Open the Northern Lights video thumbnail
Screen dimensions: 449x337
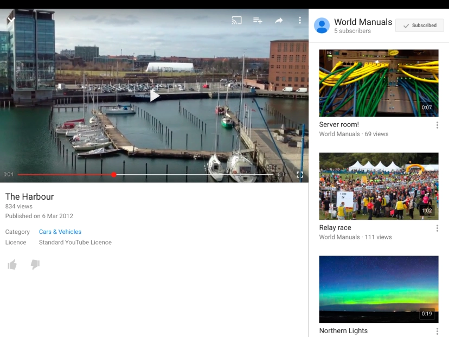coord(379,289)
